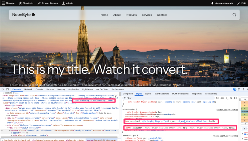Click the NeonByte site logo
This screenshot has width=248, height=141.
click(x=24, y=15)
